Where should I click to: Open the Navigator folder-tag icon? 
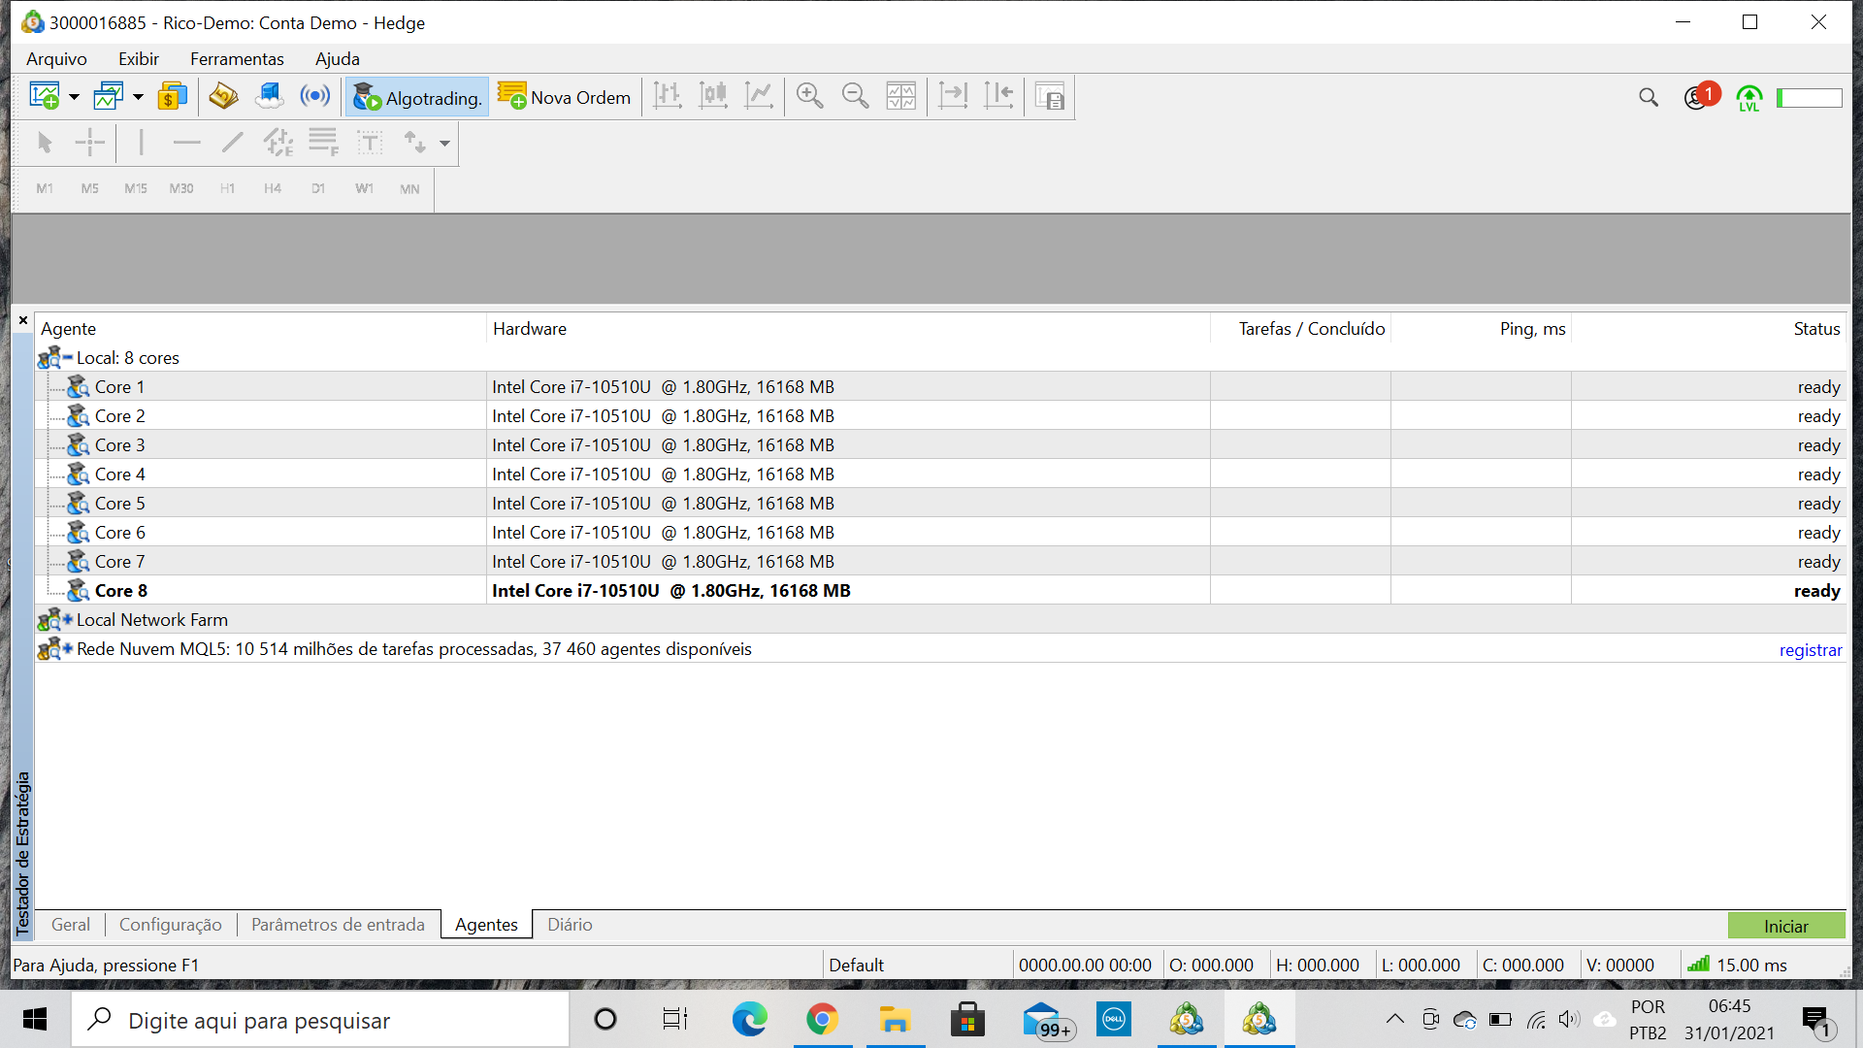click(x=223, y=96)
